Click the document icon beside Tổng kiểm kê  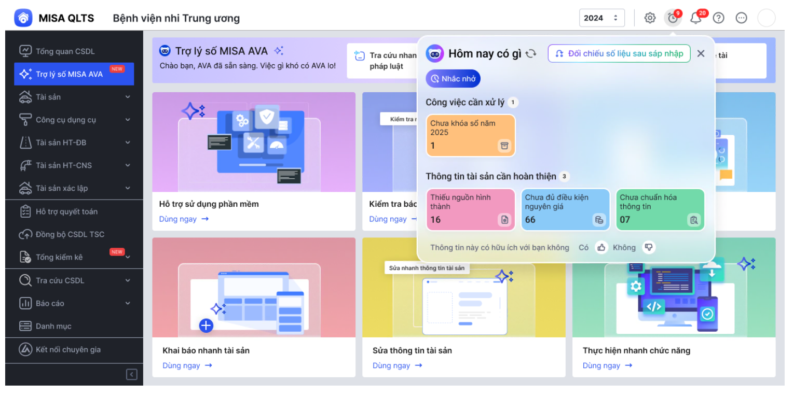(25, 257)
